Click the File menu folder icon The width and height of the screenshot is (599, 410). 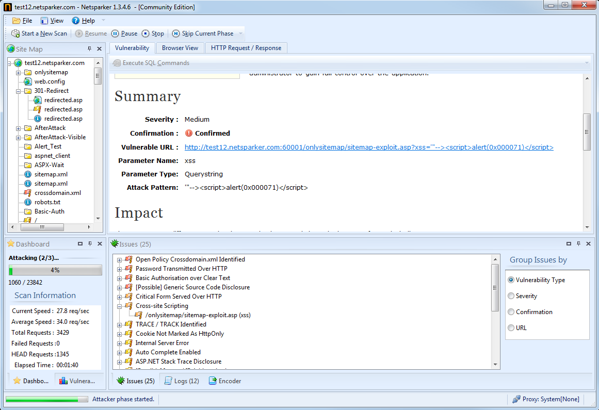(x=16, y=21)
